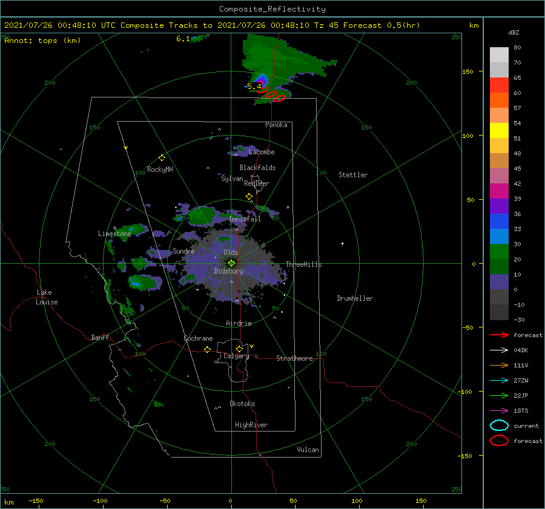Click the Olds label
This screenshot has width=545, height=509.
point(231,252)
